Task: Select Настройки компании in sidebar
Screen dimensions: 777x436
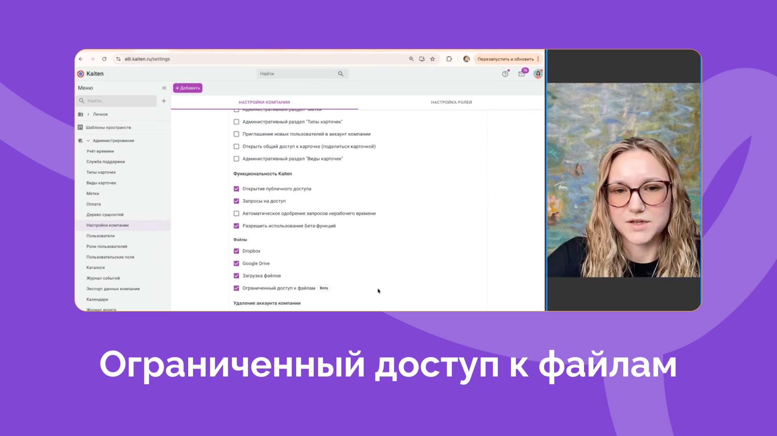Action: (123, 225)
